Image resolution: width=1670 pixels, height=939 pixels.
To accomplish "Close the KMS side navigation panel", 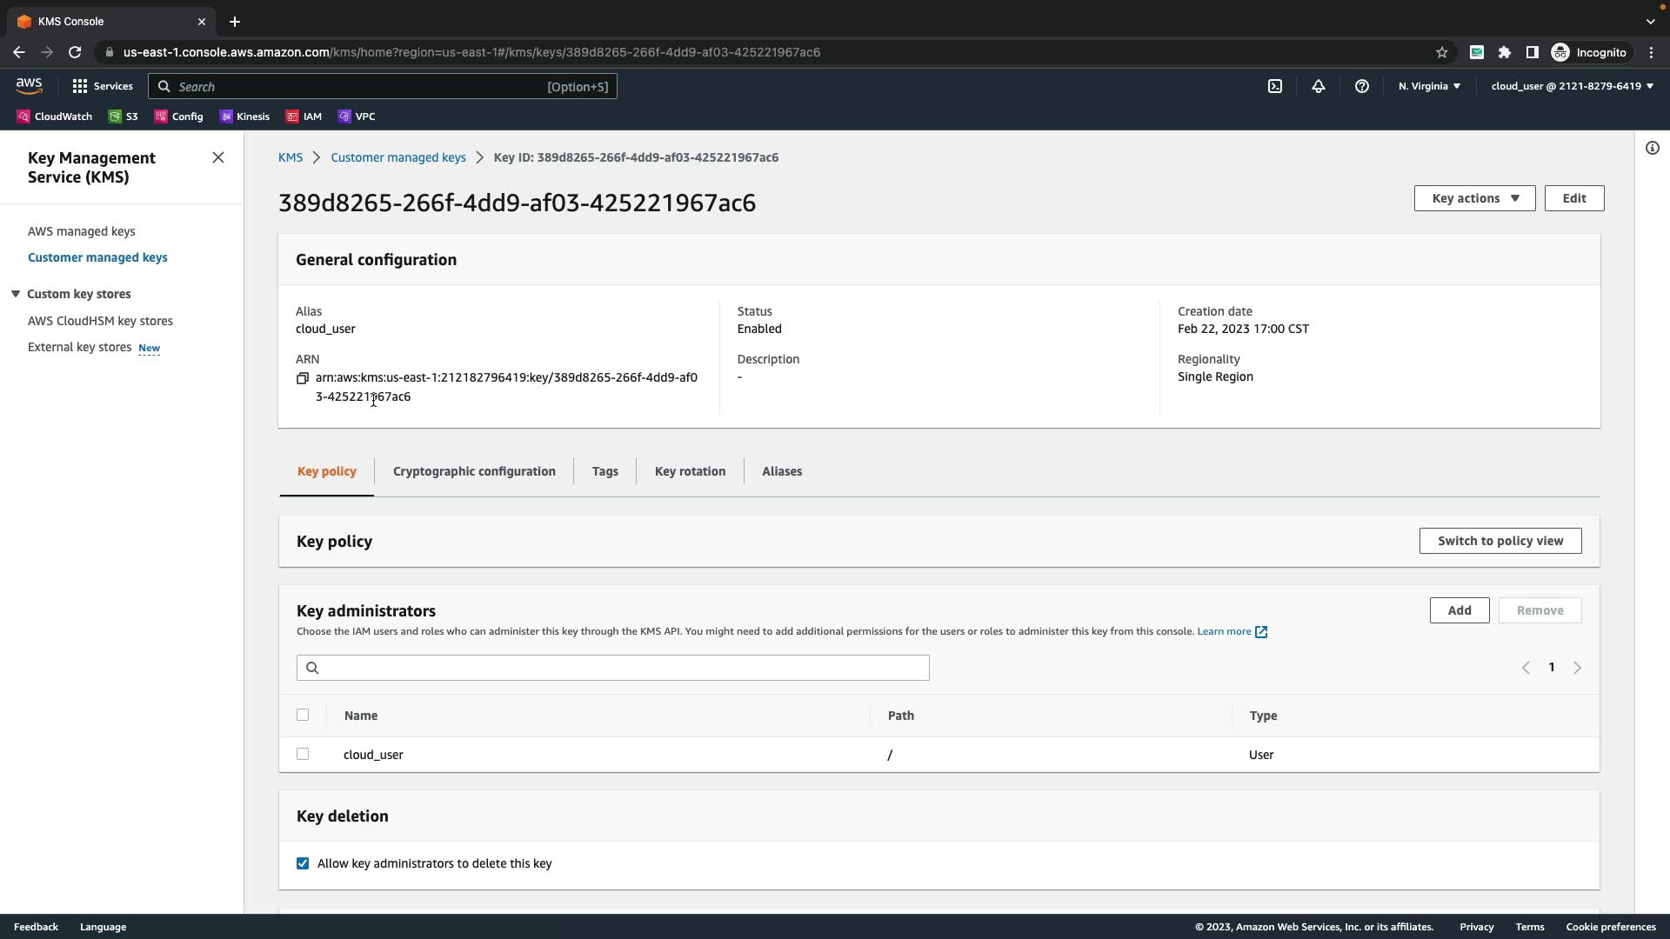I will coord(218,157).
